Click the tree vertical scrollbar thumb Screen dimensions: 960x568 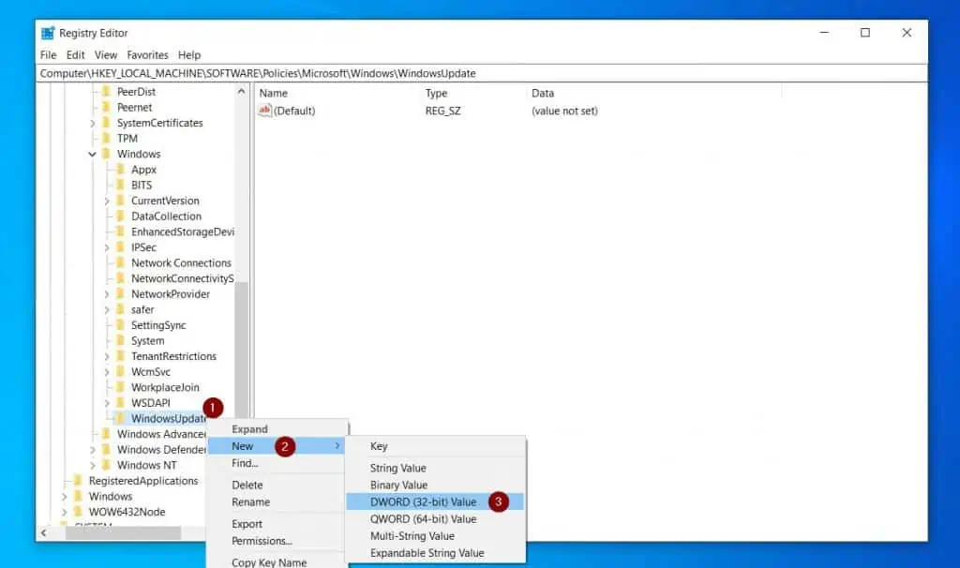pyautogui.click(x=241, y=349)
